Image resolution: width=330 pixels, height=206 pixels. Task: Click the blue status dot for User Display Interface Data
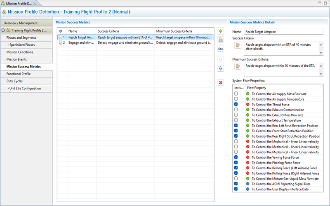pyautogui.click(x=247, y=189)
